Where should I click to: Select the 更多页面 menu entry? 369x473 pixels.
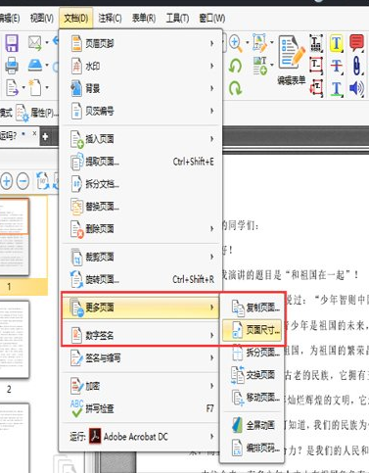pos(142,307)
